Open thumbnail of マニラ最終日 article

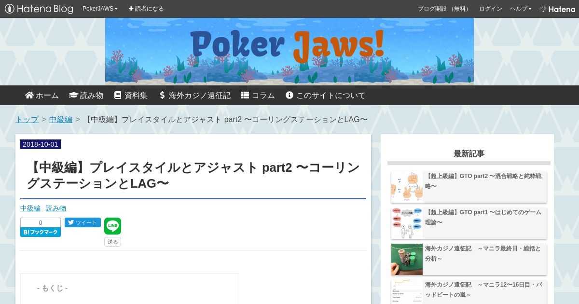pyautogui.click(x=407, y=259)
